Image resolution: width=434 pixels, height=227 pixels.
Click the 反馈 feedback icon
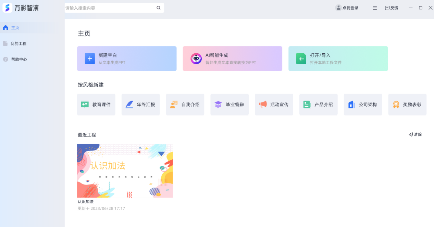pyautogui.click(x=387, y=8)
